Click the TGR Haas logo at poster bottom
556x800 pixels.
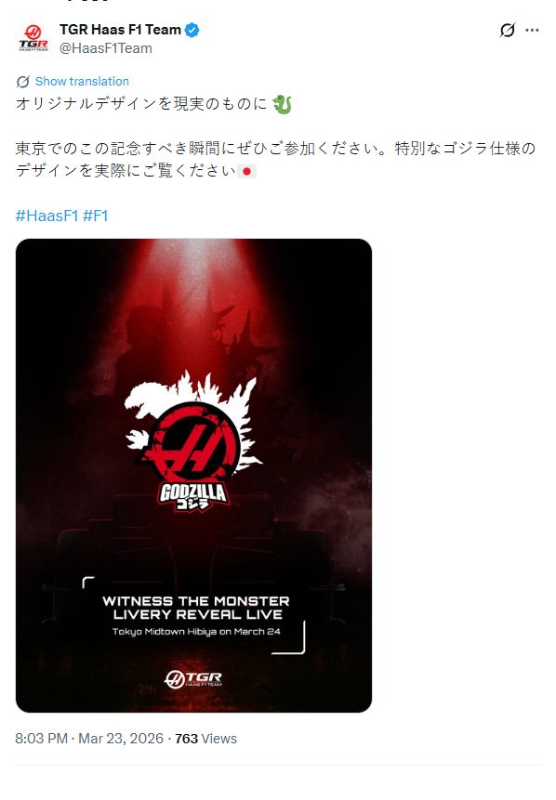tap(193, 678)
